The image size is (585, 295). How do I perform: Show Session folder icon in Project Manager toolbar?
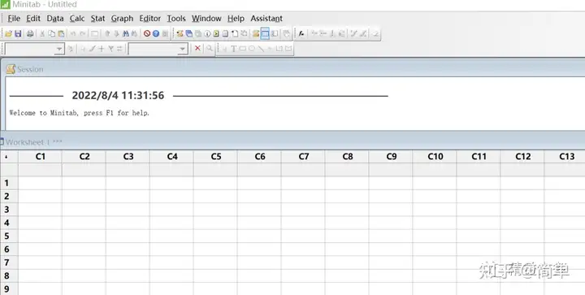coord(180,33)
